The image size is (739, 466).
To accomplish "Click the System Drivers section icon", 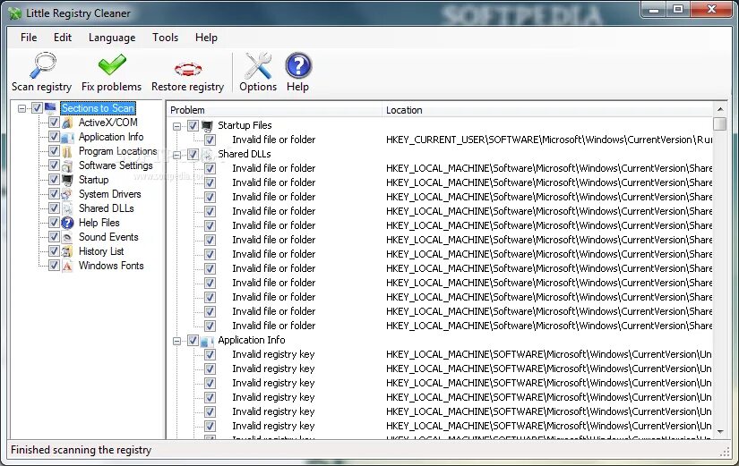I will 67,194.
